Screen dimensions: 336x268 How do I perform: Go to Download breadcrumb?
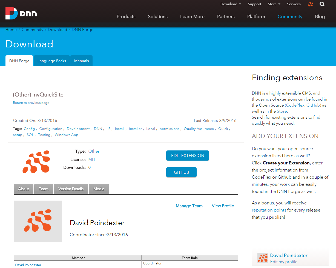click(x=58, y=30)
